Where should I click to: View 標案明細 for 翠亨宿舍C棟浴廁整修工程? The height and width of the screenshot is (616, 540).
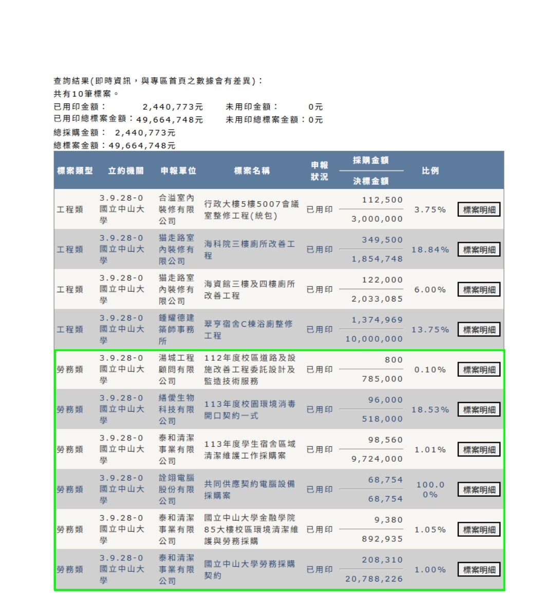(479, 329)
